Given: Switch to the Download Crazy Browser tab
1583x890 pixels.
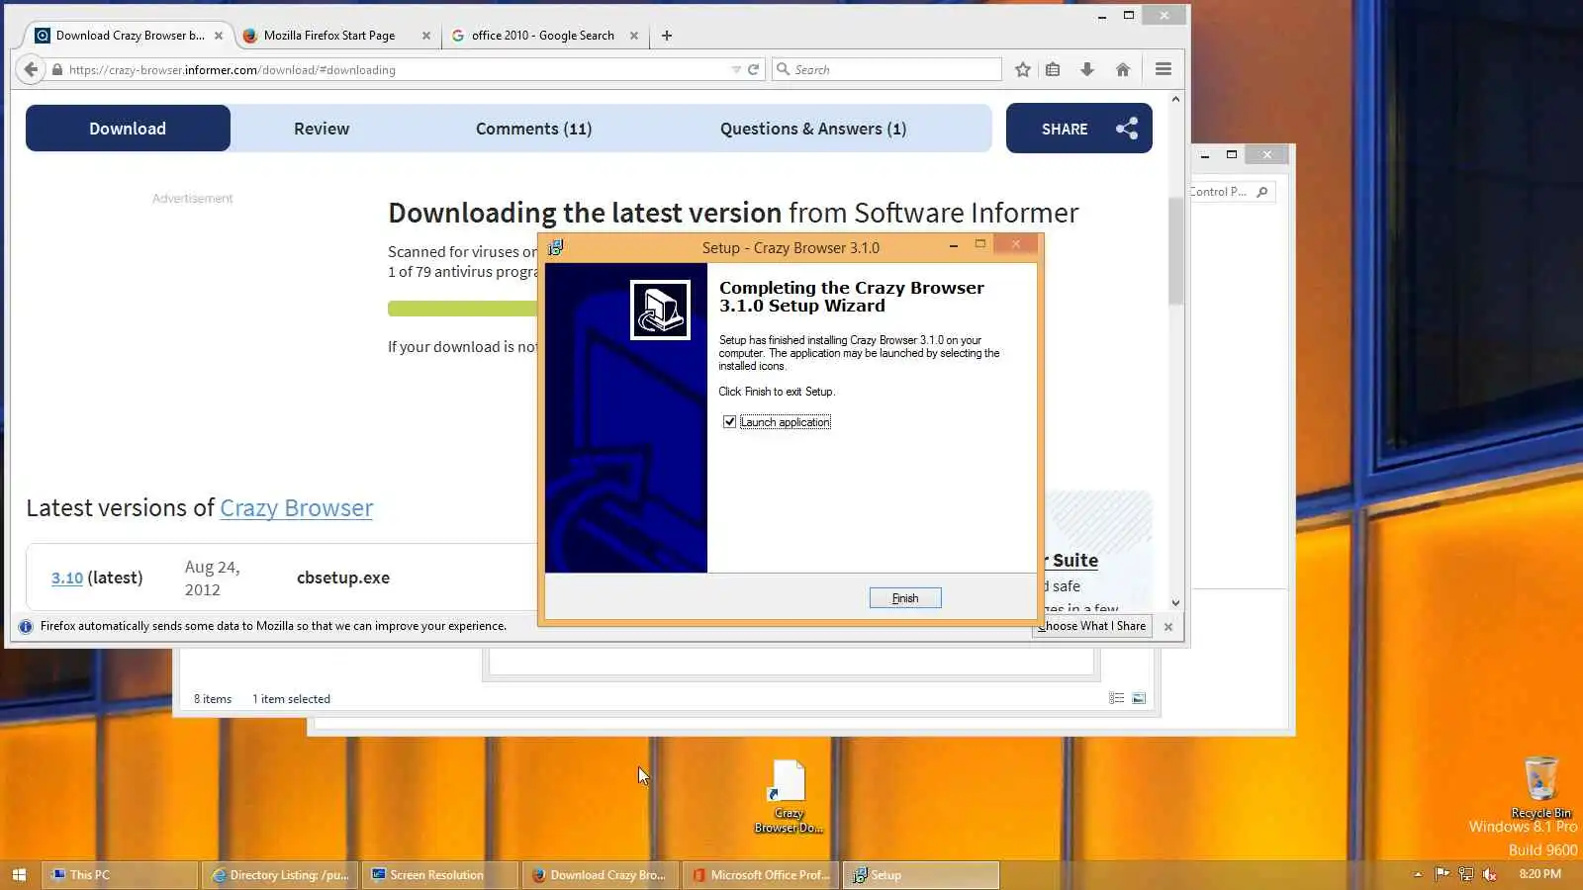Looking at the screenshot, I should (x=129, y=36).
